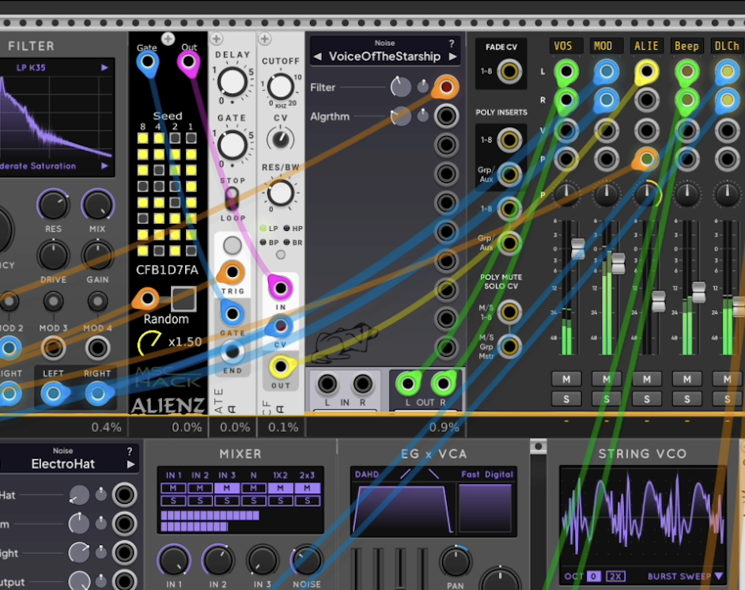Click the VOS channel volume fader
This screenshot has height=590, width=745.
pyautogui.click(x=578, y=249)
